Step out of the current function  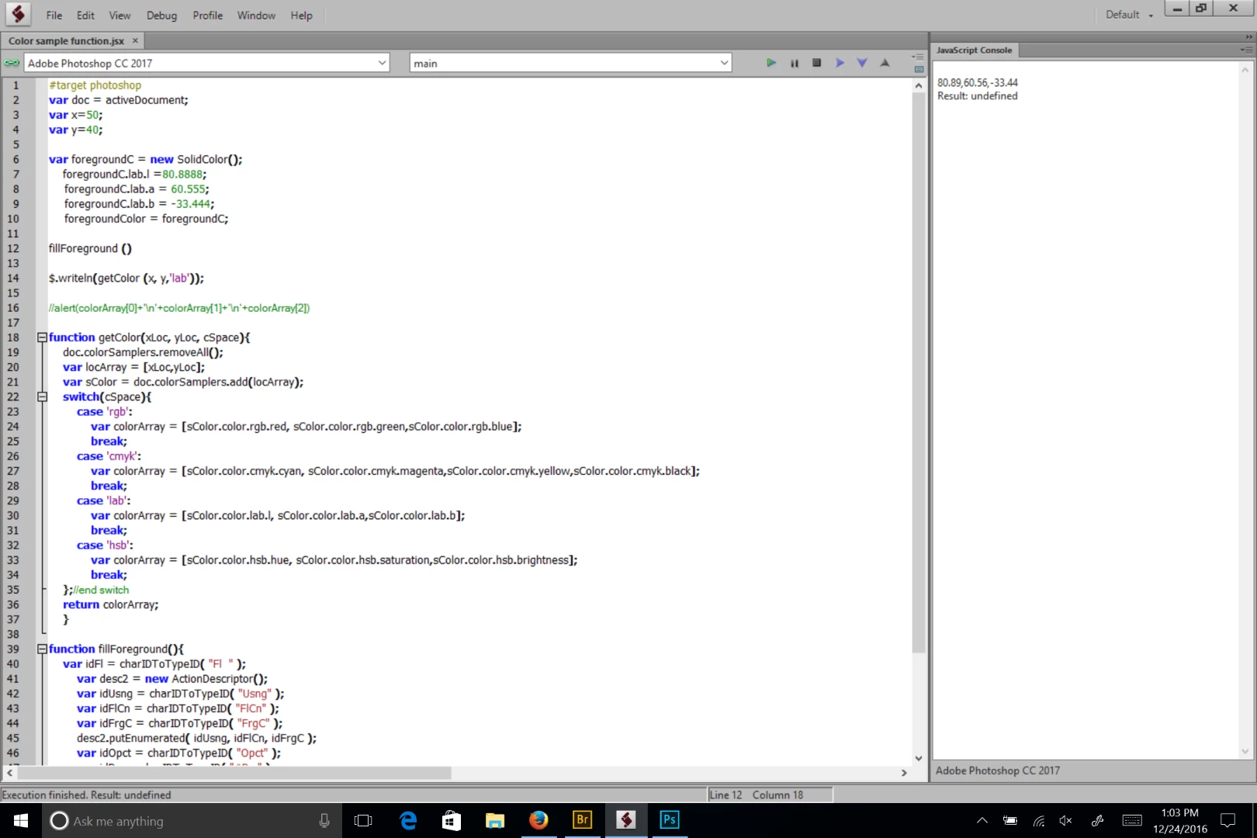click(x=885, y=63)
